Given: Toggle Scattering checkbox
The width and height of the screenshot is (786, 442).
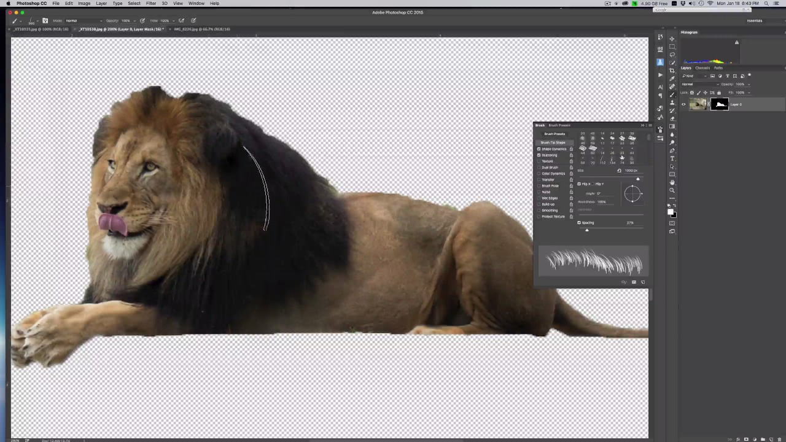Looking at the screenshot, I should pos(539,155).
